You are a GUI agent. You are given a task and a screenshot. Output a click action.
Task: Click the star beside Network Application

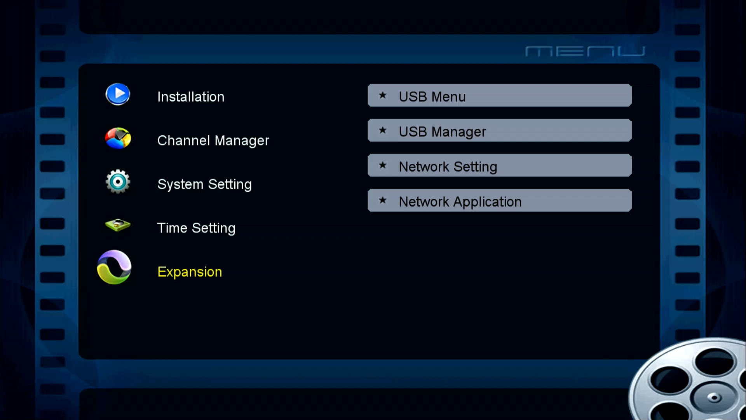(383, 200)
